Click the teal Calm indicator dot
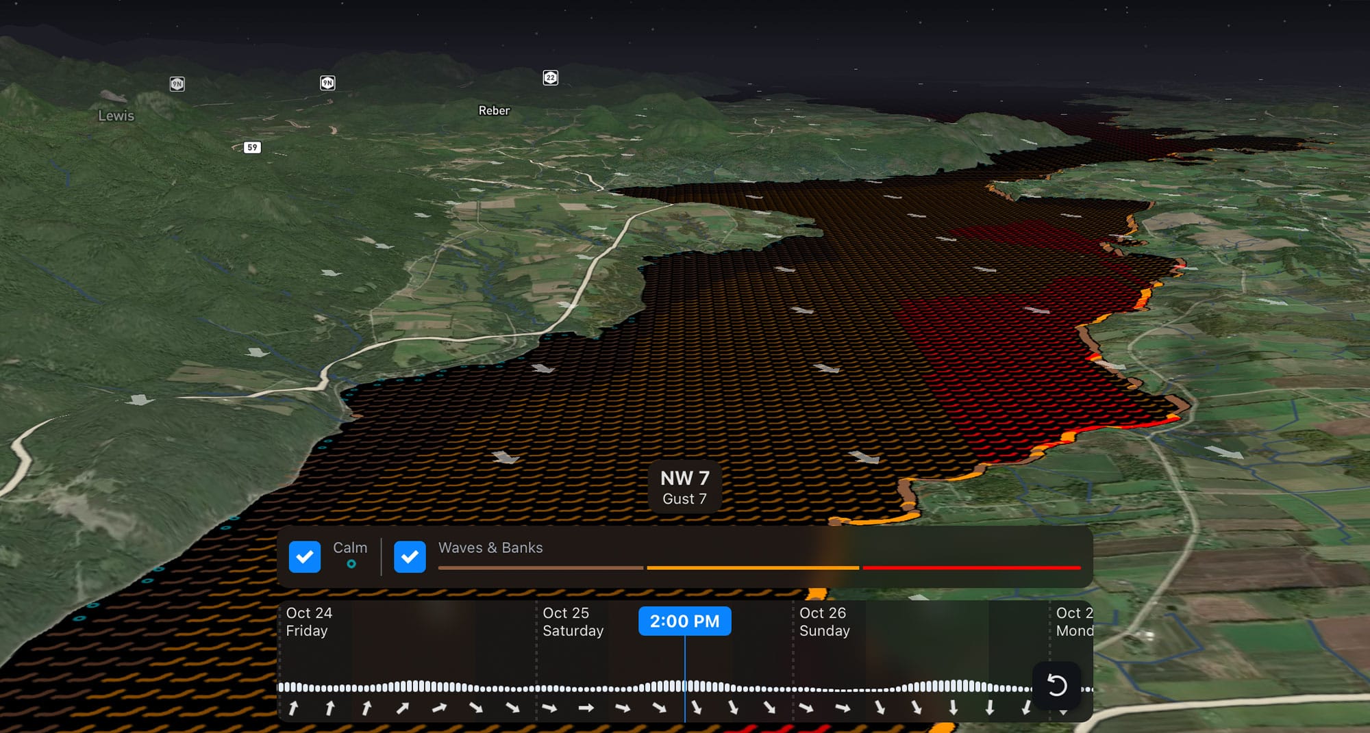The width and height of the screenshot is (1370, 733). point(350,565)
